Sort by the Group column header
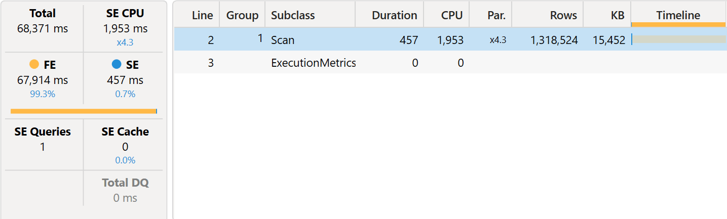The height and width of the screenshot is (219, 727). [x=242, y=15]
